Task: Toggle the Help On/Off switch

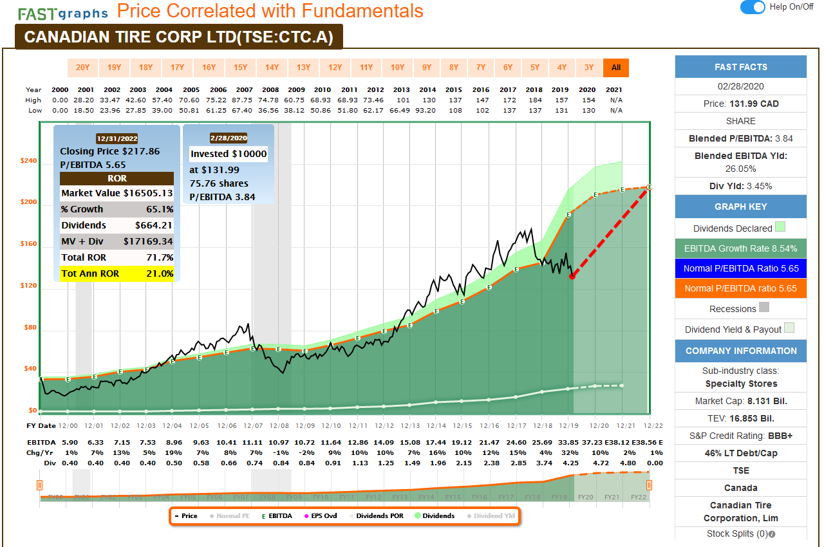Action: pyautogui.click(x=753, y=7)
